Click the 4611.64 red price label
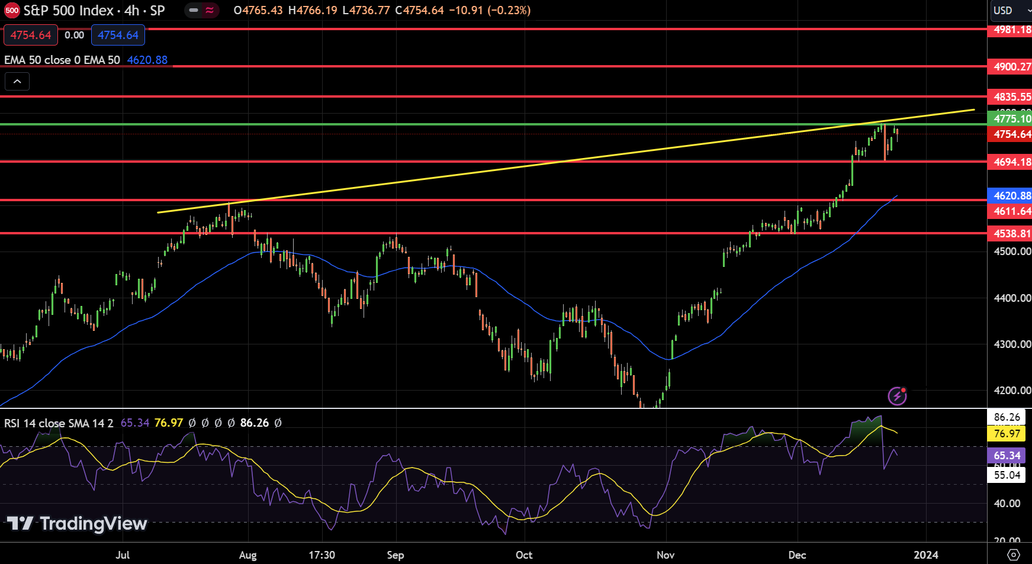 [x=1010, y=211]
